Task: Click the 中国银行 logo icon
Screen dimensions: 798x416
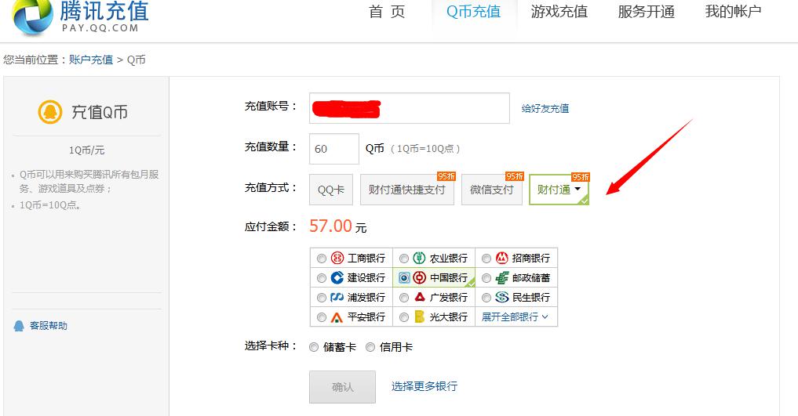Action: pyautogui.click(x=419, y=277)
